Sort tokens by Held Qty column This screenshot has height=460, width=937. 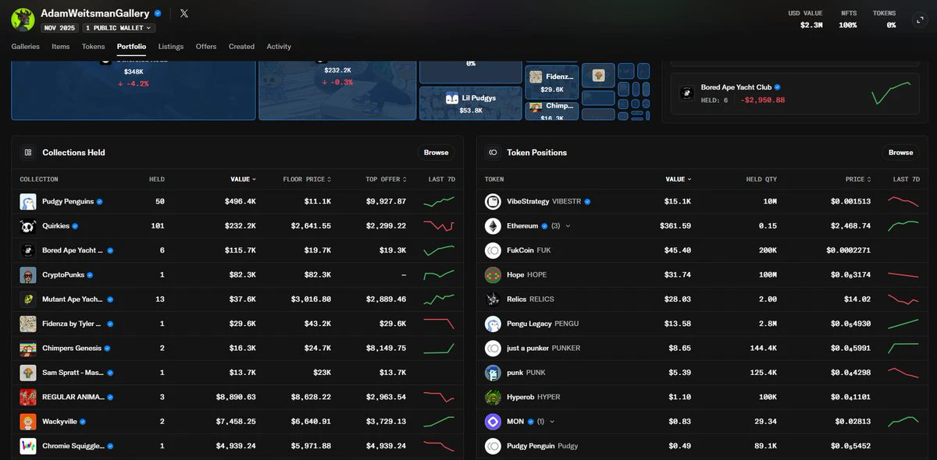point(761,179)
